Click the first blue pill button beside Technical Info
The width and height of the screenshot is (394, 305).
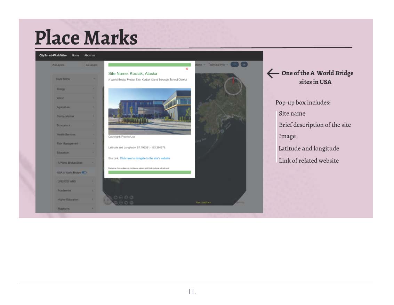click(x=234, y=65)
